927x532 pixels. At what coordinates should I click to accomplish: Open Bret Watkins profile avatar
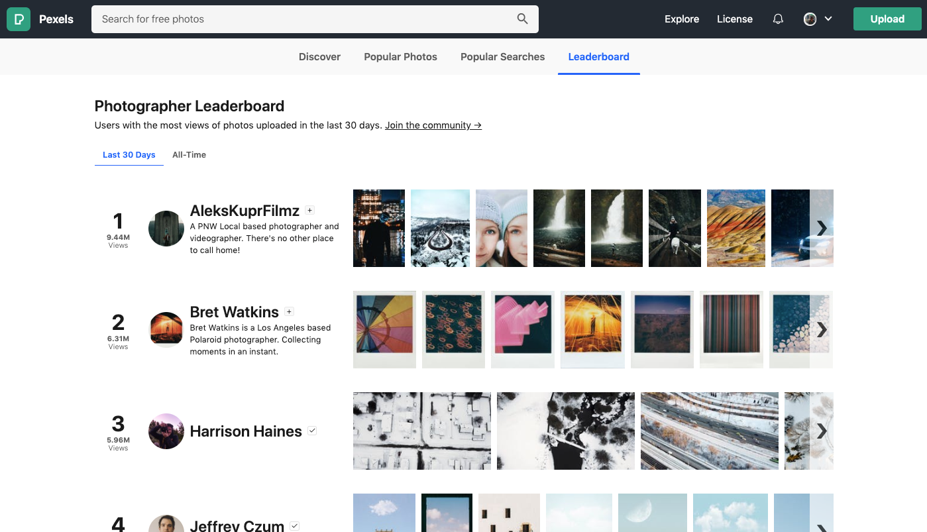(166, 330)
